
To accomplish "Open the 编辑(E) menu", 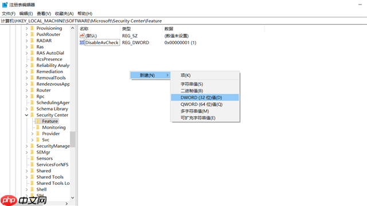I will tap(26, 14).
